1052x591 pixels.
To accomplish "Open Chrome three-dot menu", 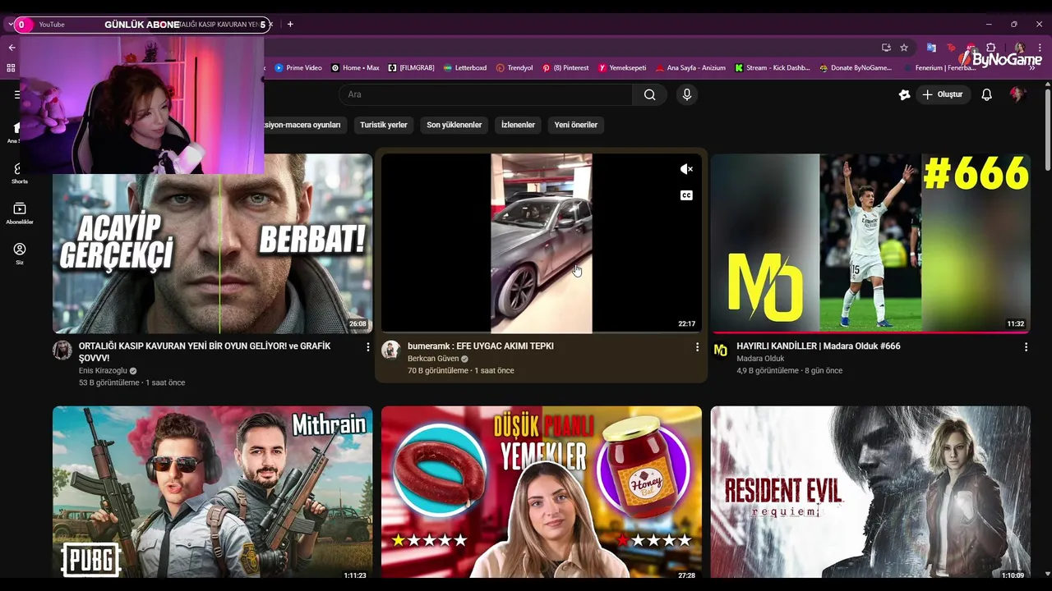I will coord(1040,48).
